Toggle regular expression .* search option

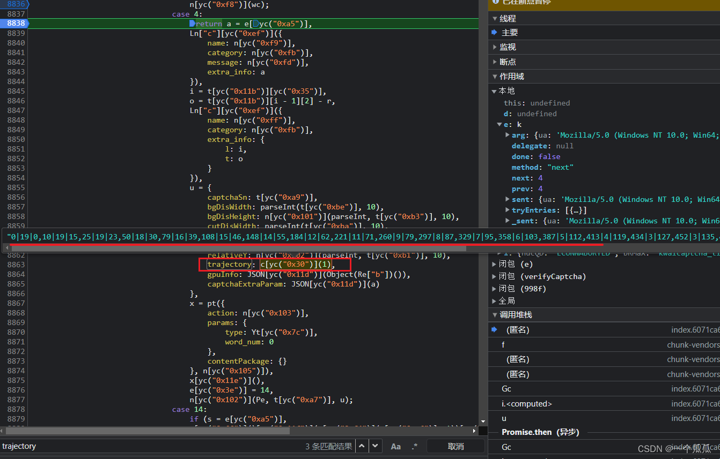(x=414, y=446)
